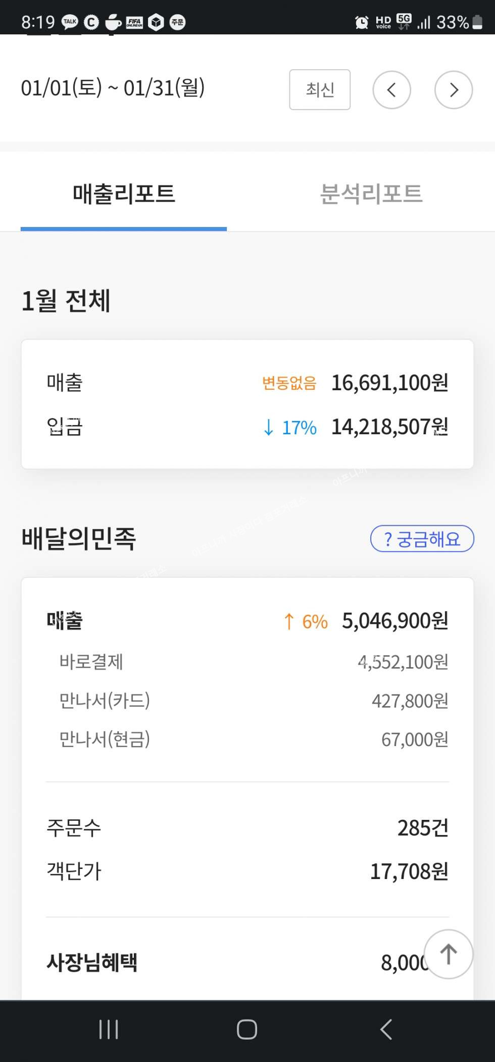Tap the 5G signal status icon
This screenshot has height=1062, width=495.
(404, 22)
